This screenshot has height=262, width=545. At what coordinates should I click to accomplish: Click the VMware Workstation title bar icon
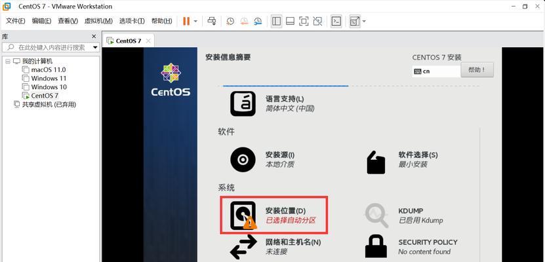tap(7, 7)
